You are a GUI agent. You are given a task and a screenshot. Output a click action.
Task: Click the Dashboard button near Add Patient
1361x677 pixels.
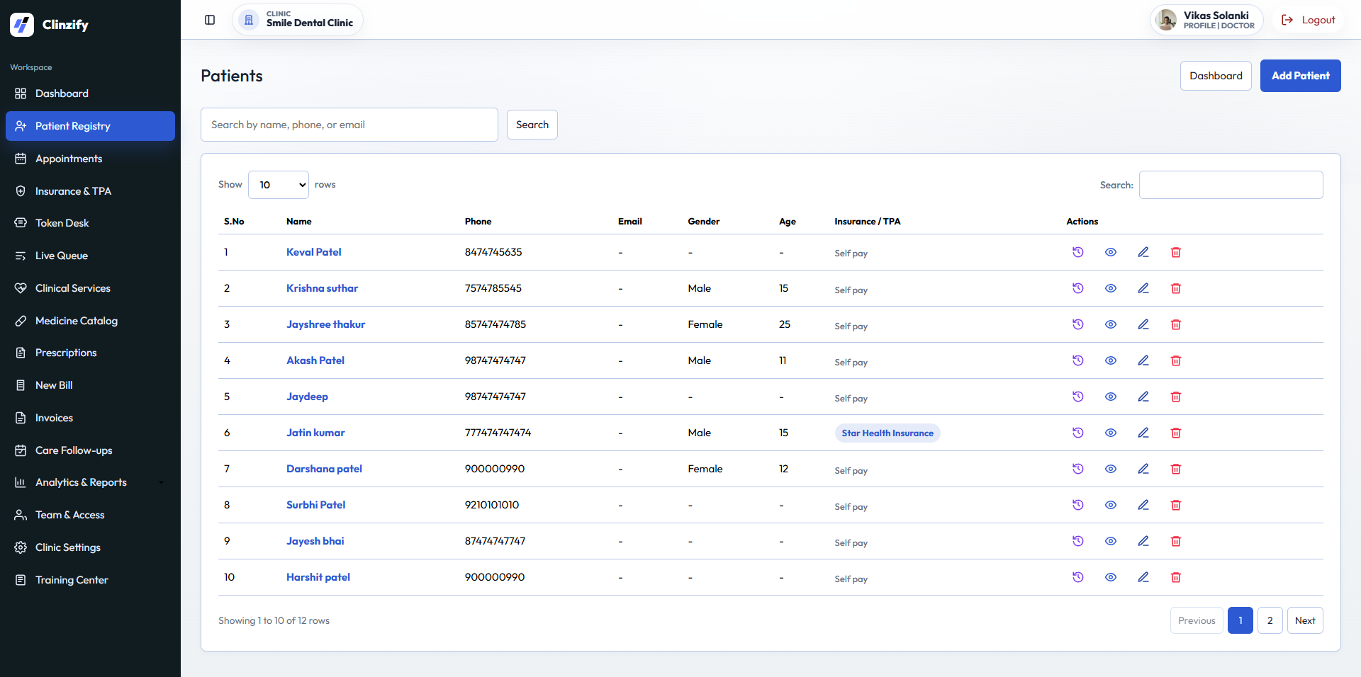pyautogui.click(x=1216, y=76)
